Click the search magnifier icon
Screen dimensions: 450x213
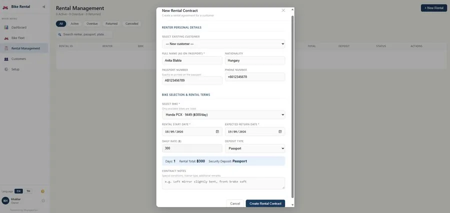(x=60, y=34)
